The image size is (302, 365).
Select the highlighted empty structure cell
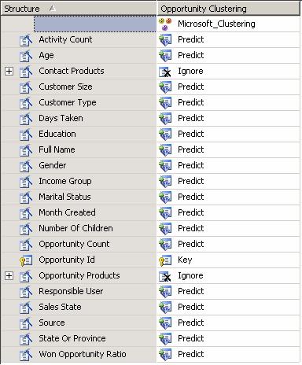click(x=95, y=24)
